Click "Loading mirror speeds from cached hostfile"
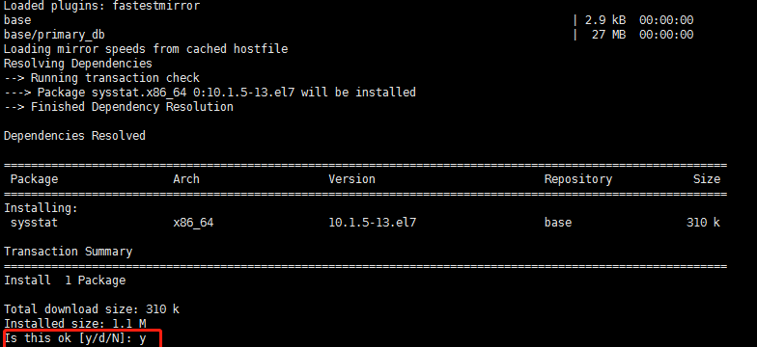 pyautogui.click(x=146, y=49)
